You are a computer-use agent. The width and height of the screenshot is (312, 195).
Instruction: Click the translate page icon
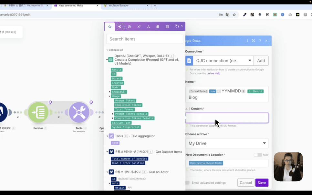coord(227,15)
